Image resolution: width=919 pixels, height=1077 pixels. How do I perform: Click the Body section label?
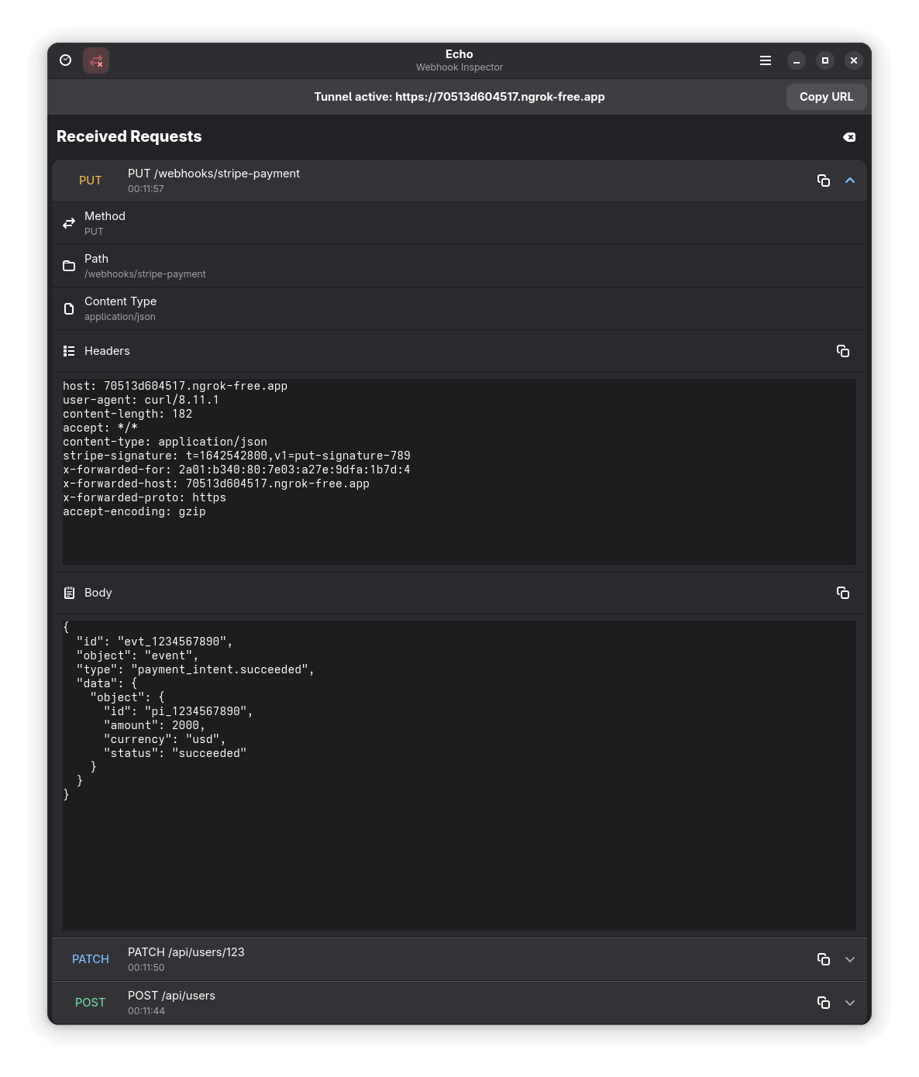98,593
